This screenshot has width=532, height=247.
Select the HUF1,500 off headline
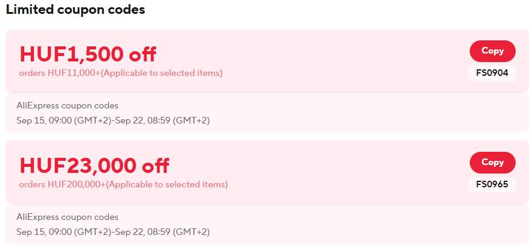click(x=88, y=54)
